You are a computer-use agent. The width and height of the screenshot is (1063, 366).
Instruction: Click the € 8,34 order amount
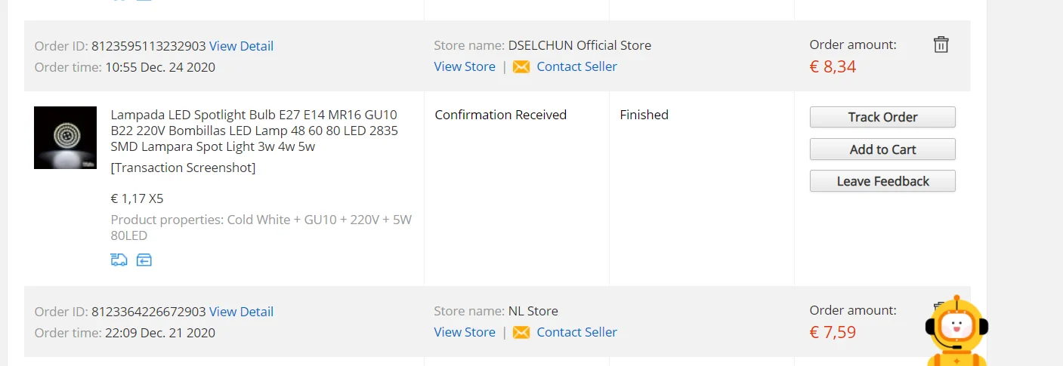833,66
